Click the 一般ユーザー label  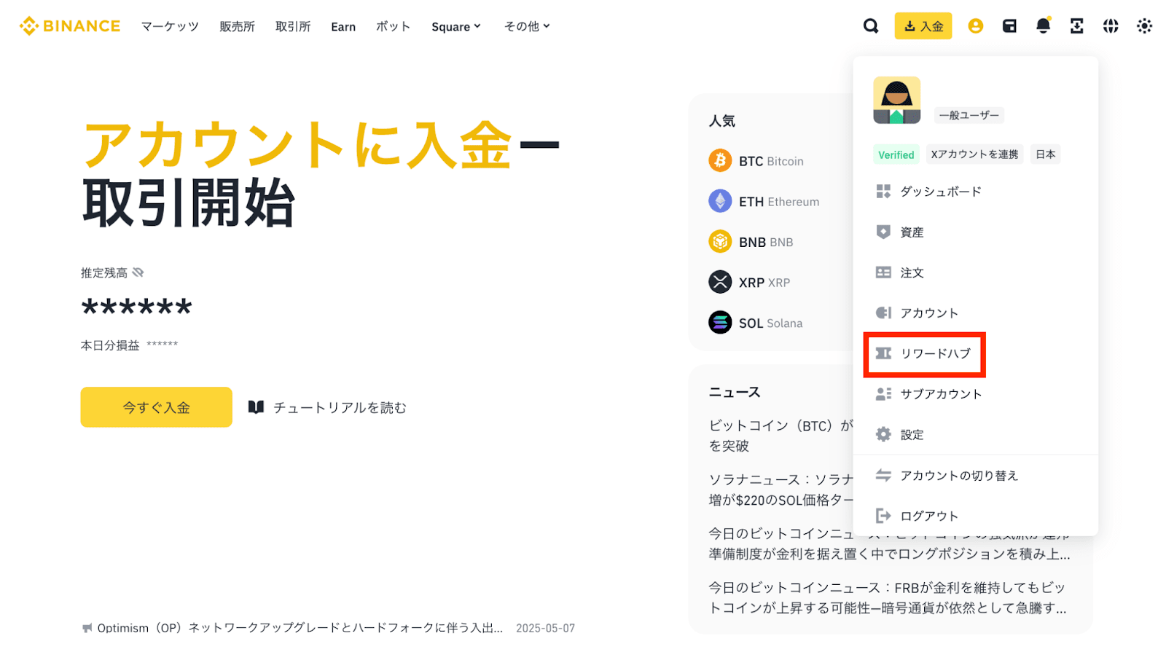tap(969, 115)
